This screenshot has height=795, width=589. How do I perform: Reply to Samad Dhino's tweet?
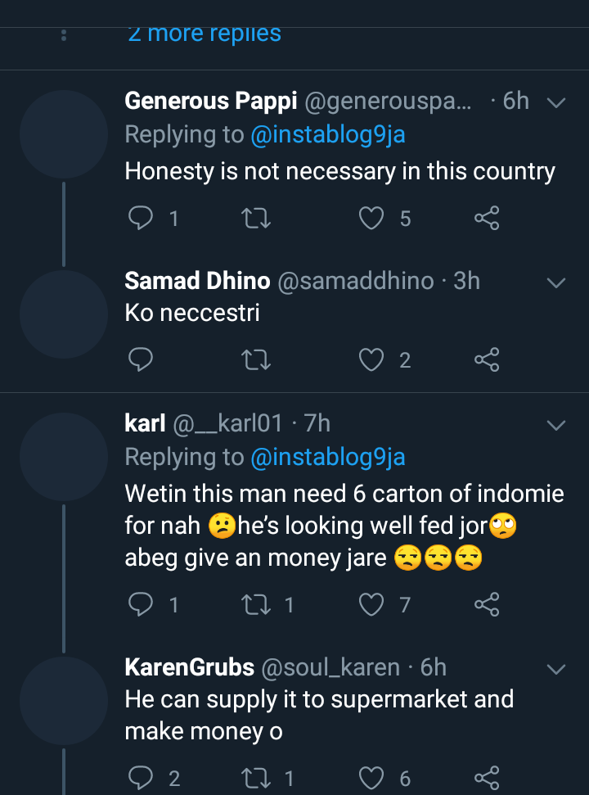pyautogui.click(x=142, y=359)
